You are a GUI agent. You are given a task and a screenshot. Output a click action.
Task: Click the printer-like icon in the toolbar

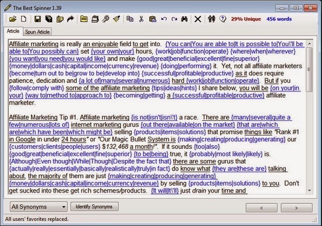click(x=95, y=19)
